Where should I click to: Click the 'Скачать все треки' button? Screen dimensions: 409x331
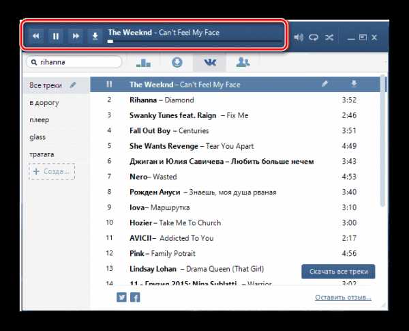pyautogui.click(x=338, y=272)
